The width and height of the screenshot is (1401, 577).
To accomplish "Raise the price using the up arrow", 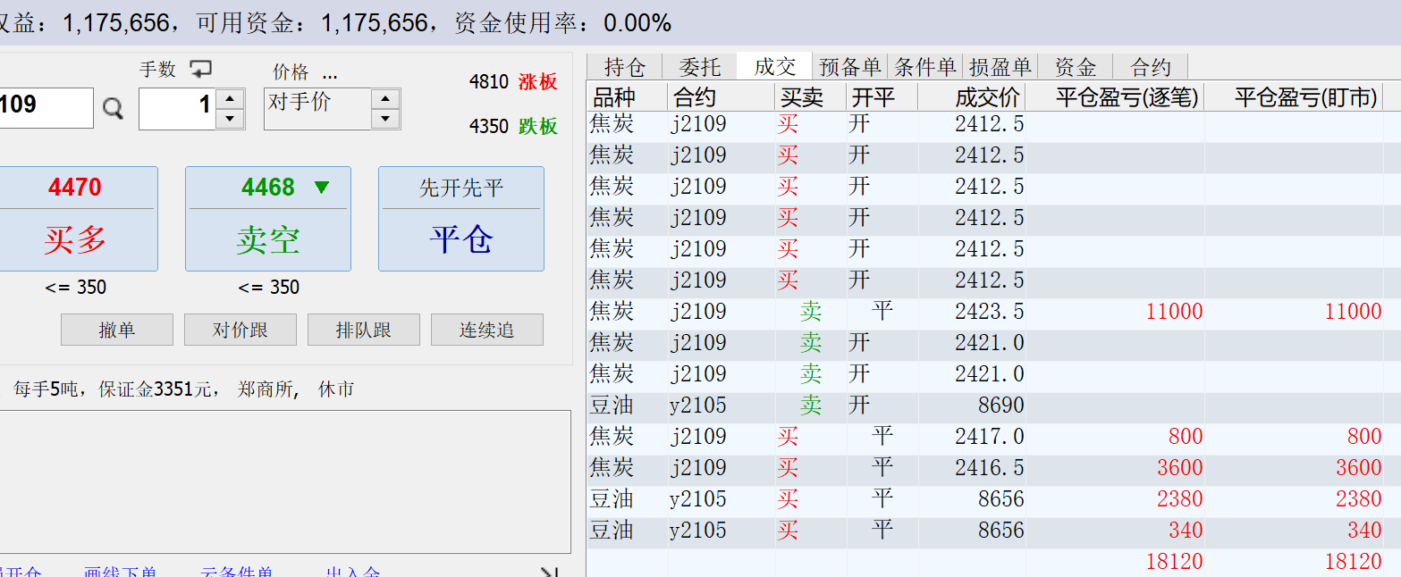I will click(x=385, y=99).
